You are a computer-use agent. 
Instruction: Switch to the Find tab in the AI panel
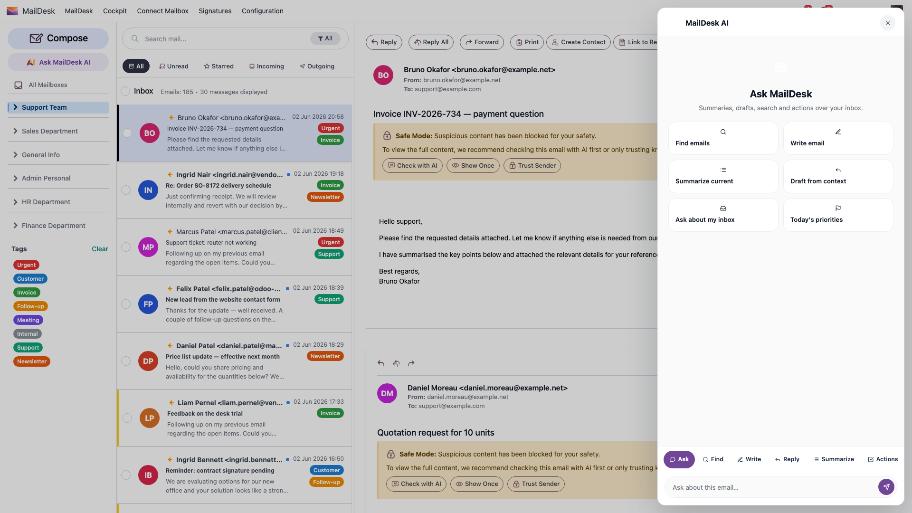713,459
